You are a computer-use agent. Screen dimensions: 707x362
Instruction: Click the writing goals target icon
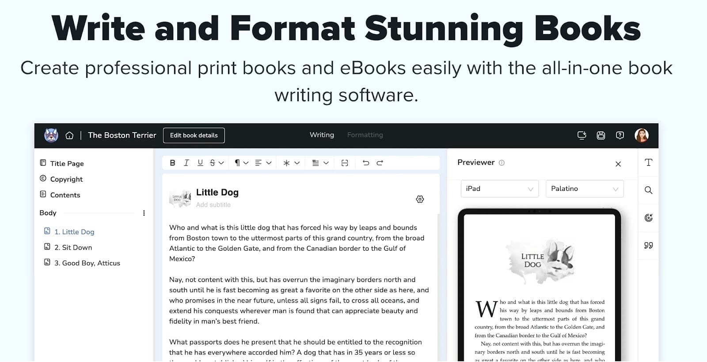tap(648, 217)
